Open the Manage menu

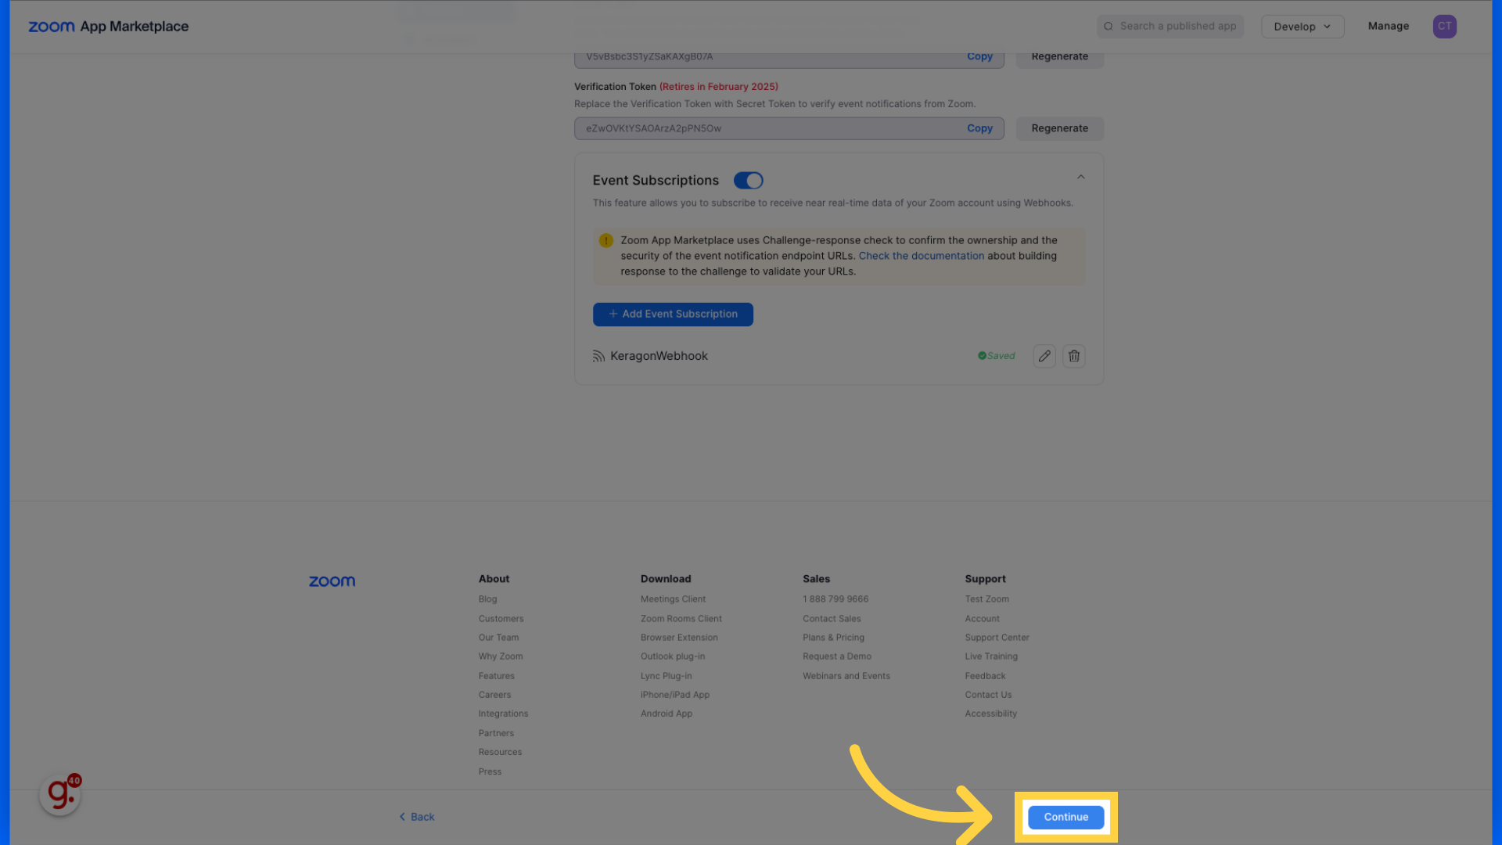point(1389,26)
